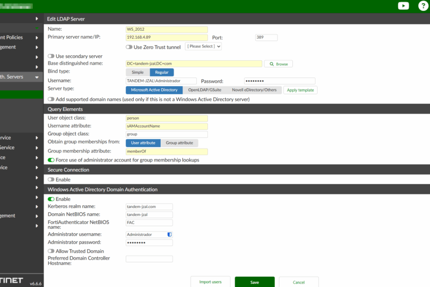Open the Please Select tunnel dropdown
Image resolution: width=430 pixels, height=287 pixels.
click(x=203, y=46)
